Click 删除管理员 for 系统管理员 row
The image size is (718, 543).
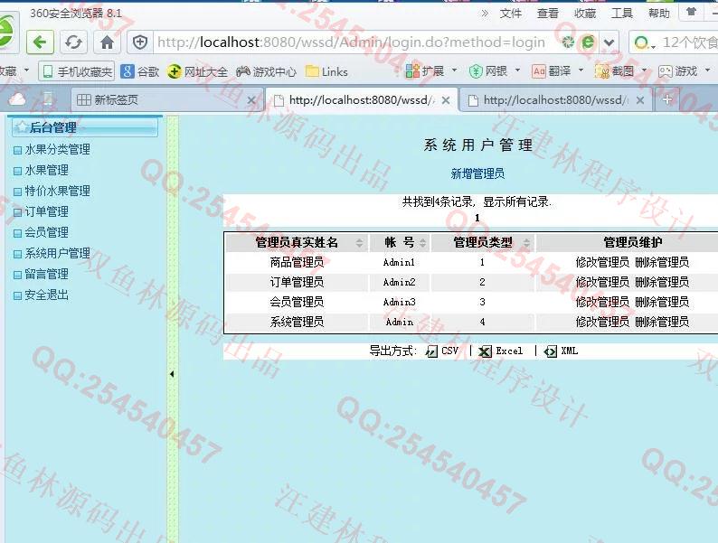tap(662, 322)
